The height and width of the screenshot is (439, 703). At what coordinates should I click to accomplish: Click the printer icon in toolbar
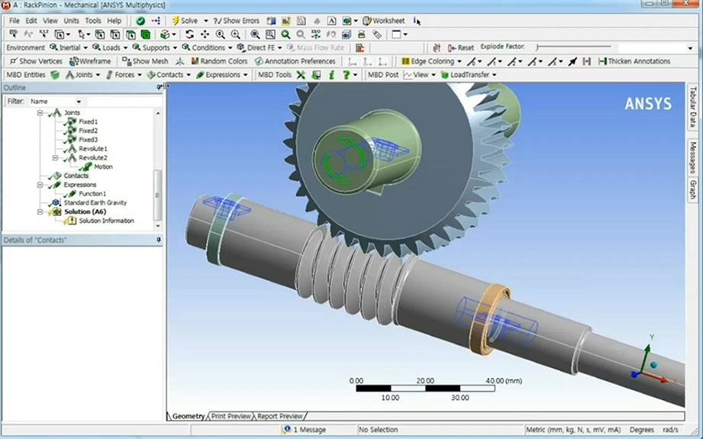coord(361,34)
